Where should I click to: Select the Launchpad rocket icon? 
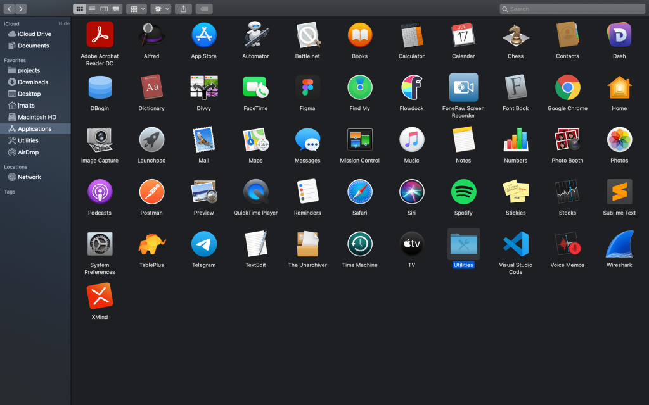click(x=151, y=140)
